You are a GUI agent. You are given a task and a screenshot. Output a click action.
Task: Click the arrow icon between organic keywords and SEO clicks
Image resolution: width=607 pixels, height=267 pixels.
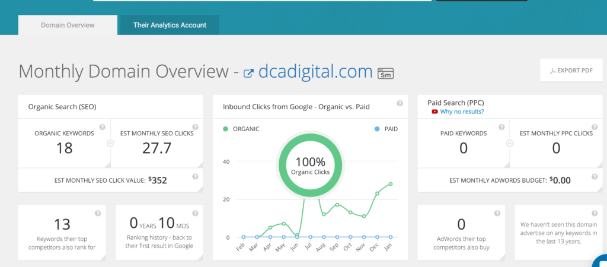point(111,144)
